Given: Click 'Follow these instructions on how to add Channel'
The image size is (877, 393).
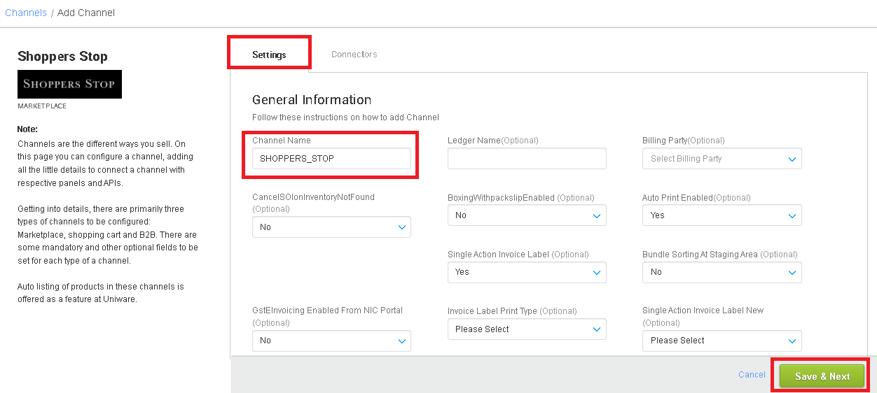Looking at the screenshot, I should pos(345,117).
